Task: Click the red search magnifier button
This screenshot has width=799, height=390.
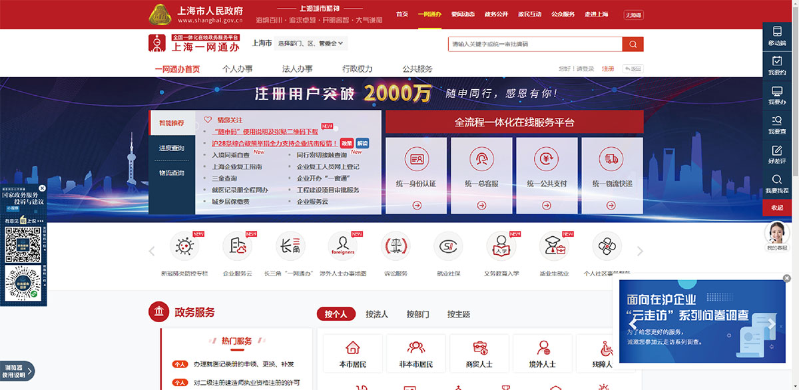Action: [x=633, y=44]
